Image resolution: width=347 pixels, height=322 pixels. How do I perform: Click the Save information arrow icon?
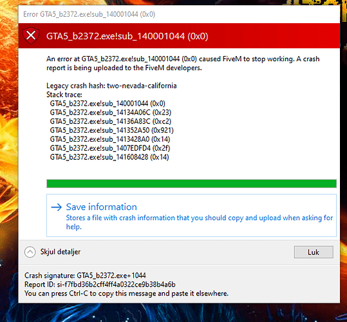(x=56, y=207)
